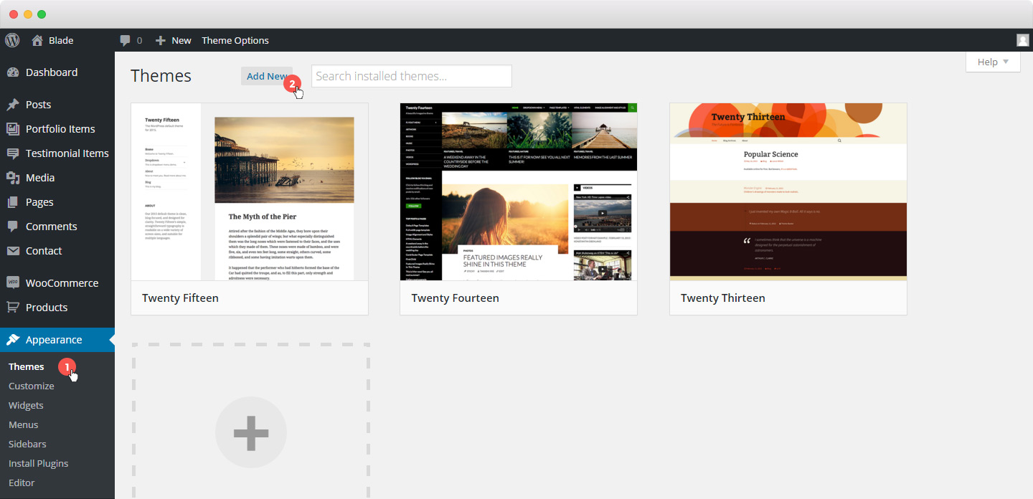Click the comments bubble icon in admin bar
Image resolution: width=1033 pixels, height=499 pixels.
click(x=126, y=40)
